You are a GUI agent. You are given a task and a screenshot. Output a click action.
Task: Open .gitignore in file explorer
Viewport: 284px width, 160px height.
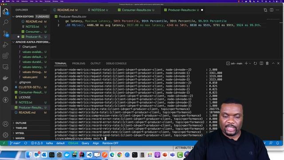31,82
